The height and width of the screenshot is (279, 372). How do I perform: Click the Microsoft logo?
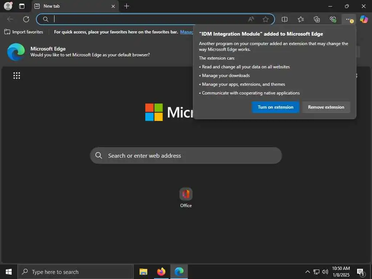[x=169, y=112]
